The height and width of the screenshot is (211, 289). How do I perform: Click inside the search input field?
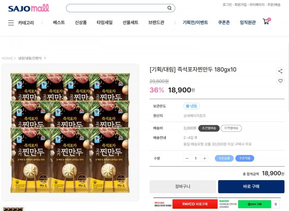[x=117, y=8]
